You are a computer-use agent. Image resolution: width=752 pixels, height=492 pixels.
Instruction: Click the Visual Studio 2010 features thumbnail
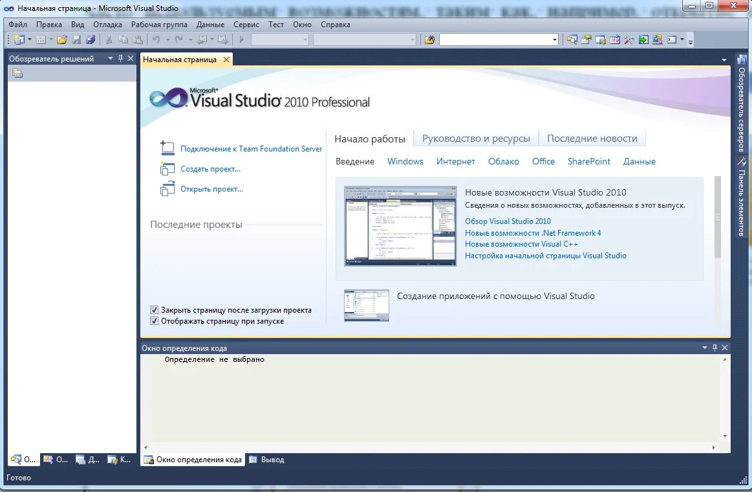[400, 225]
